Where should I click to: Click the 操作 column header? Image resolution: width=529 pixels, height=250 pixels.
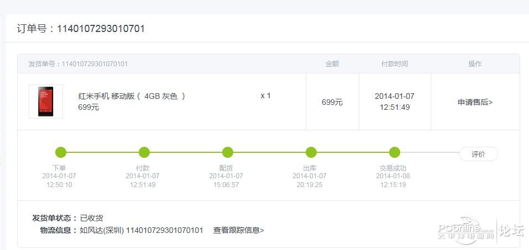pos(474,64)
